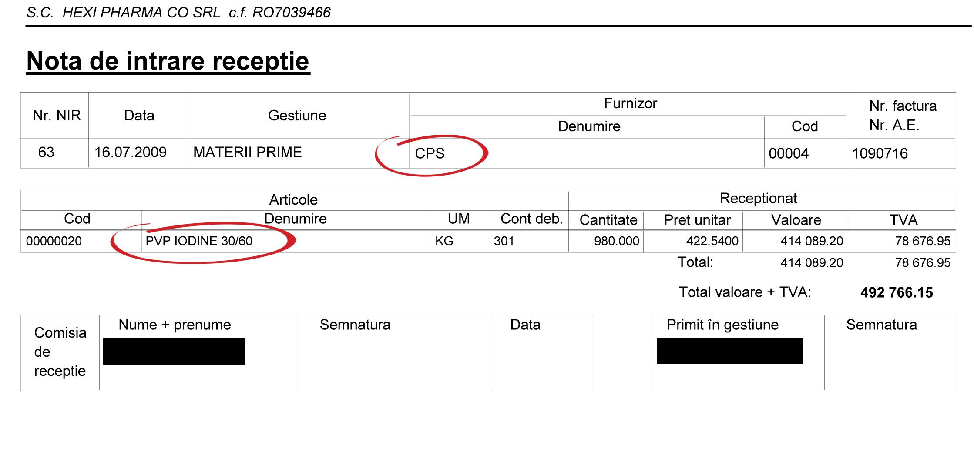
Task: Click the TVA value 78 676.95 in item row
Action: pos(923,241)
